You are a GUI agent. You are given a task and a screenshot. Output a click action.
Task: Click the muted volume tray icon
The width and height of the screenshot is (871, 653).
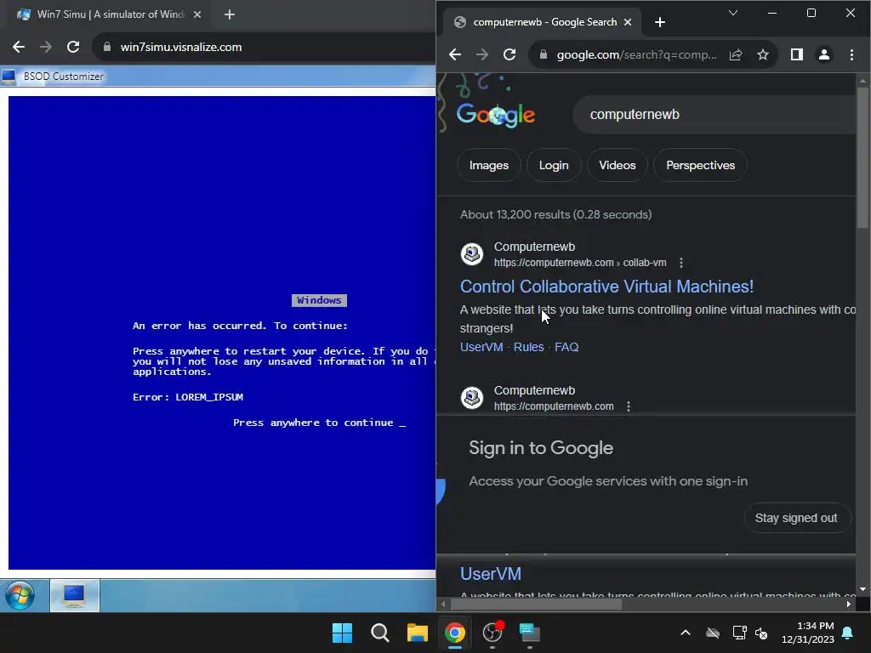point(761,633)
